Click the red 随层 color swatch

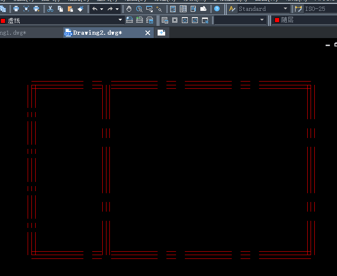[x=277, y=20]
